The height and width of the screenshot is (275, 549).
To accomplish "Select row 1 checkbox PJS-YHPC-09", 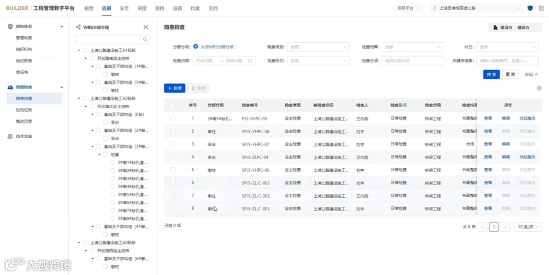I will click(x=173, y=118).
